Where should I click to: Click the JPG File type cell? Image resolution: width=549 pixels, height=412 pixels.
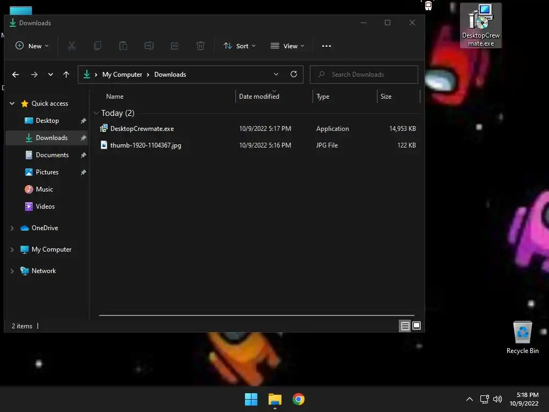pyautogui.click(x=327, y=145)
